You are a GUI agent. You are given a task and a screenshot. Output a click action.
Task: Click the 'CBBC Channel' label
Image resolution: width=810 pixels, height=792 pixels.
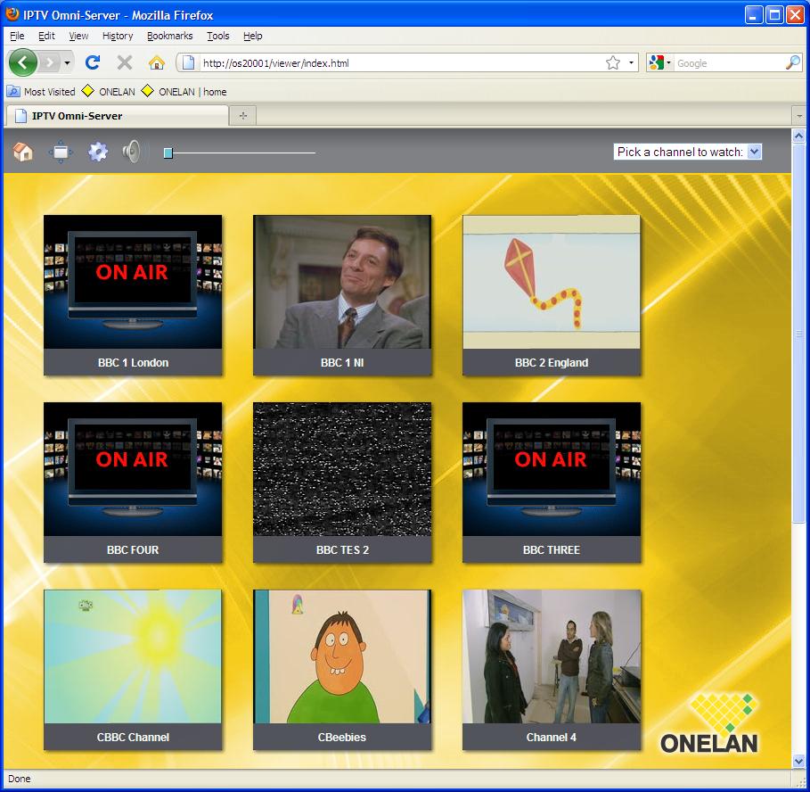(133, 737)
